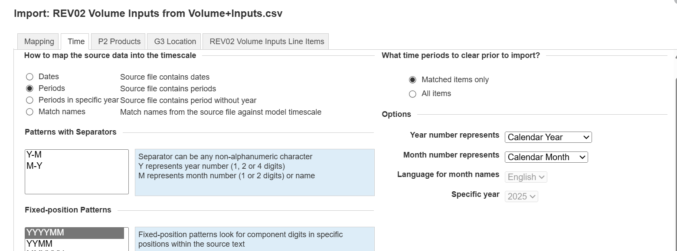
Task: Open the English language dropdown
Action: tap(526, 177)
